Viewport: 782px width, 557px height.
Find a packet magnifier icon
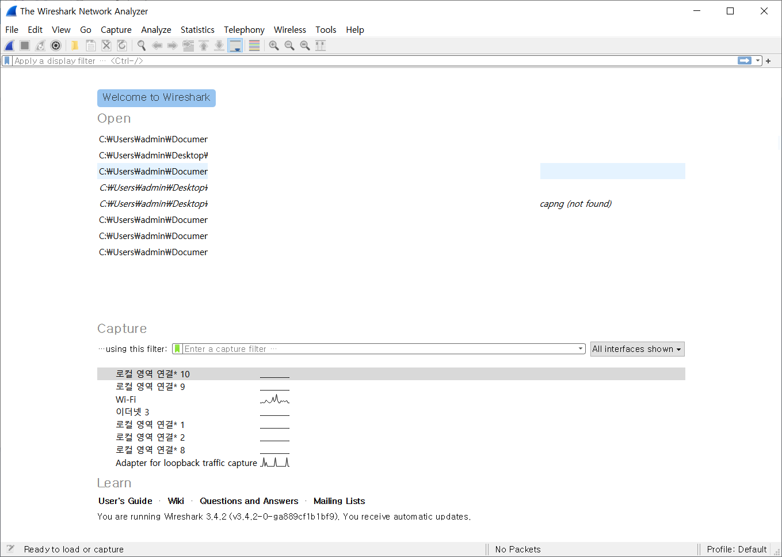point(141,46)
